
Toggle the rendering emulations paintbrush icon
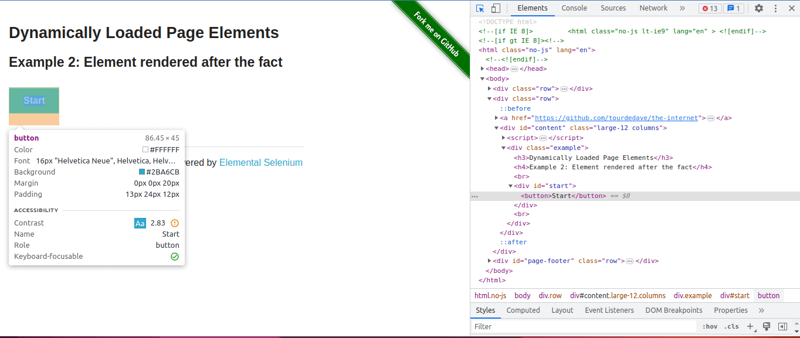(766, 326)
